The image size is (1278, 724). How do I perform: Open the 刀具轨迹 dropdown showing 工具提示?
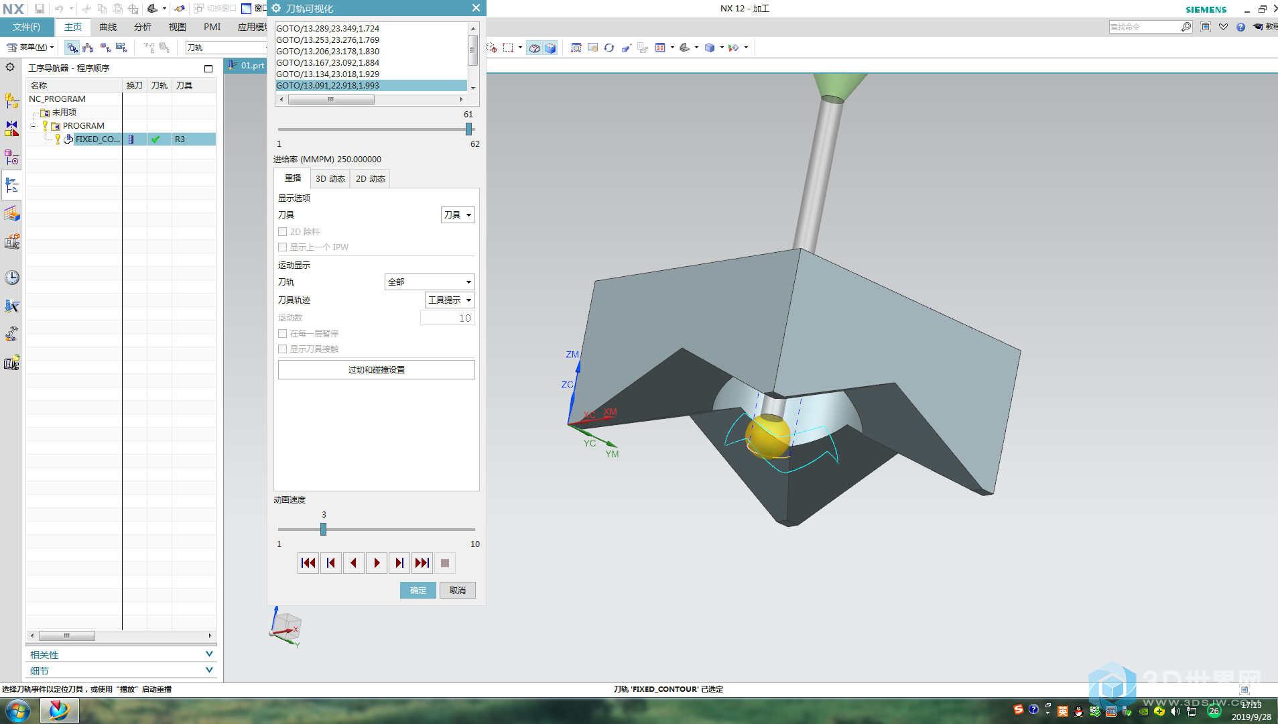(x=450, y=300)
